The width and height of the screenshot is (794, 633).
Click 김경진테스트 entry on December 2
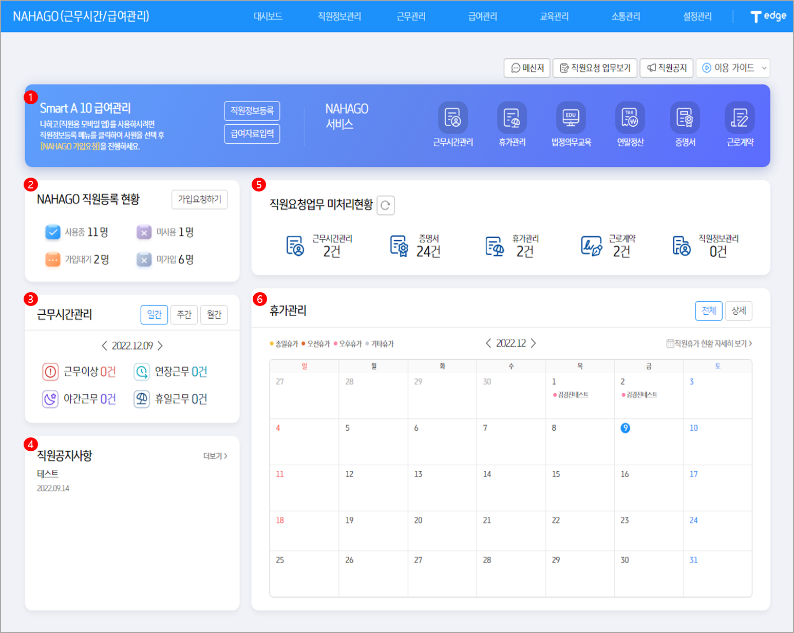coord(639,395)
